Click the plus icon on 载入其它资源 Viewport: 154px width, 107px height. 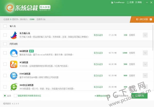151,19
